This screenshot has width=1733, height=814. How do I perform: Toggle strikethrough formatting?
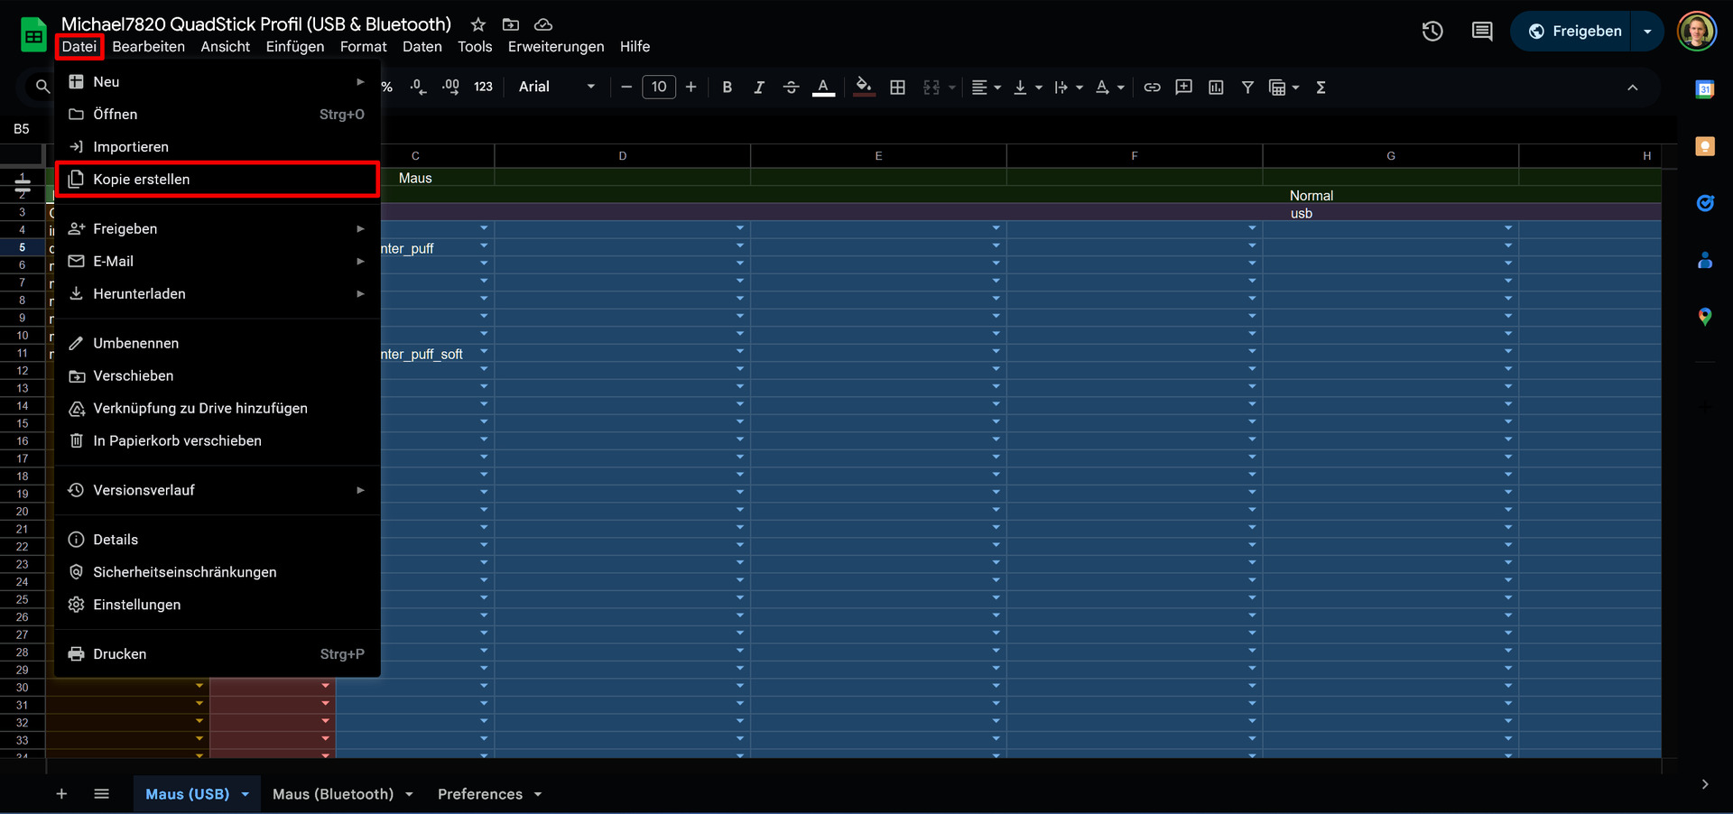791,88
